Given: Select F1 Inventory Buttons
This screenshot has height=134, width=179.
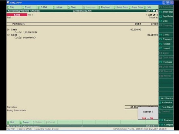Looking at the screenshot, I should [x=166, y=12].
